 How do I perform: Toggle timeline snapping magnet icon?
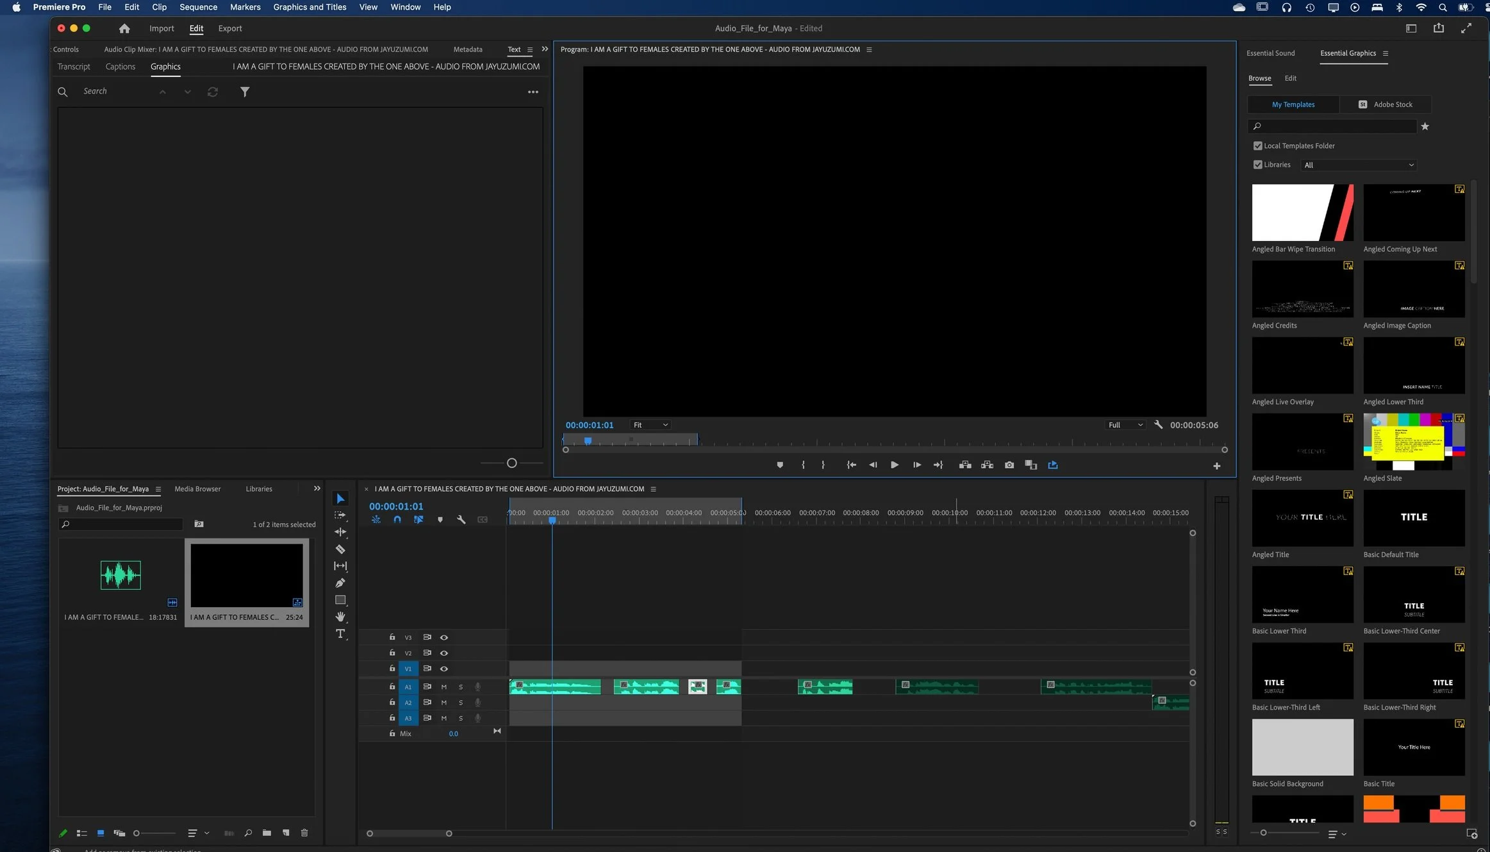click(397, 520)
